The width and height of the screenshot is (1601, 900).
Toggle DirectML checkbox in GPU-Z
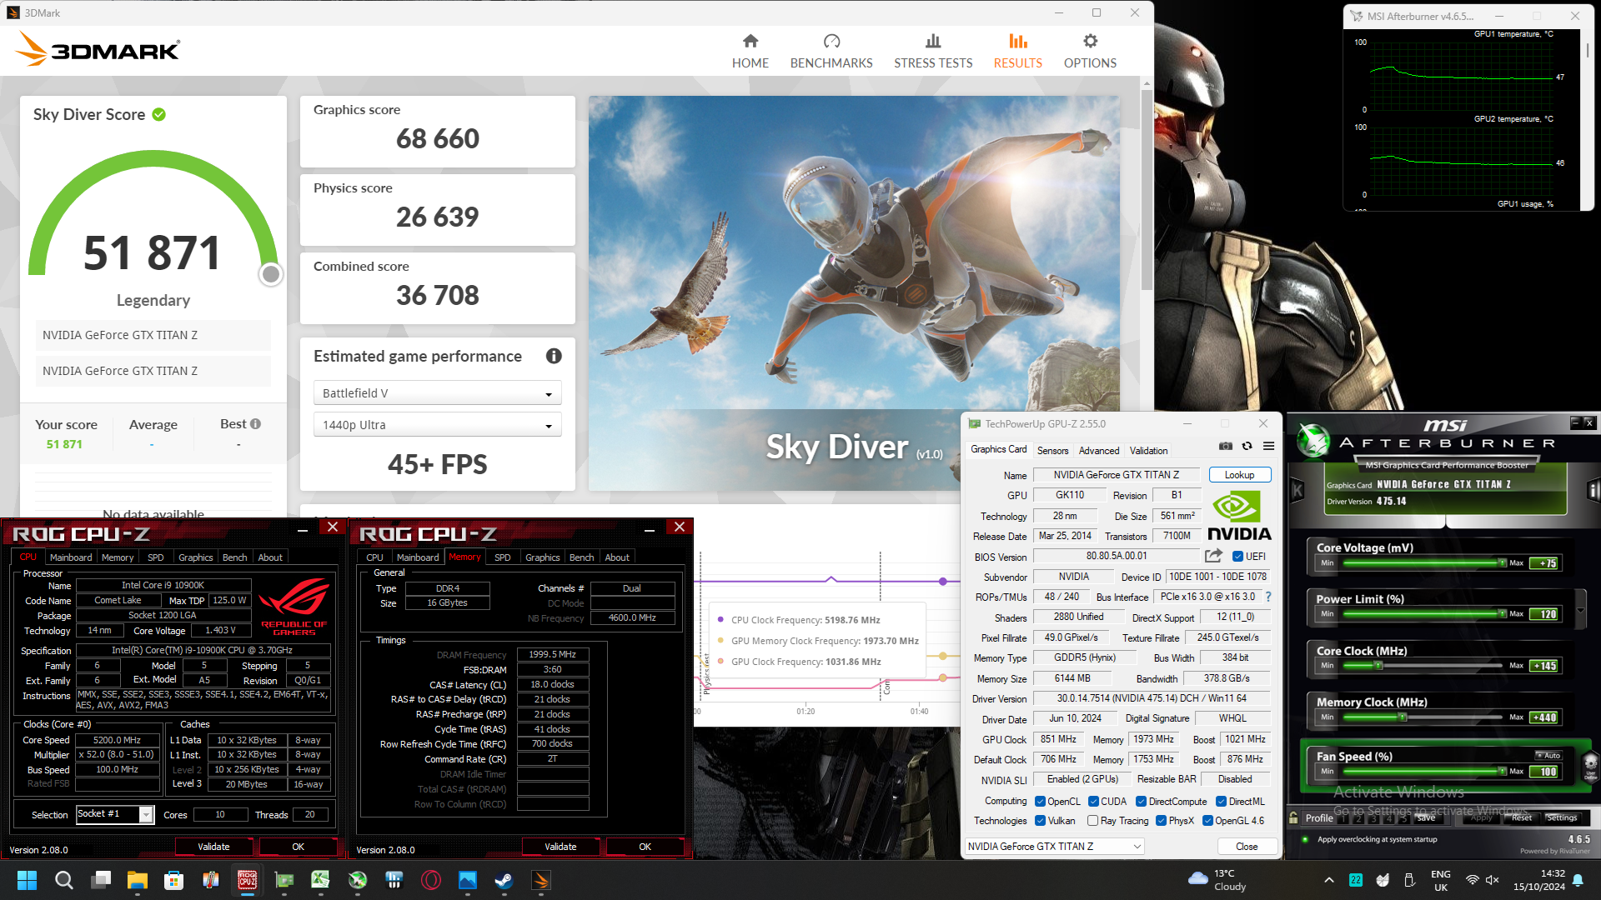tap(1221, 802)
